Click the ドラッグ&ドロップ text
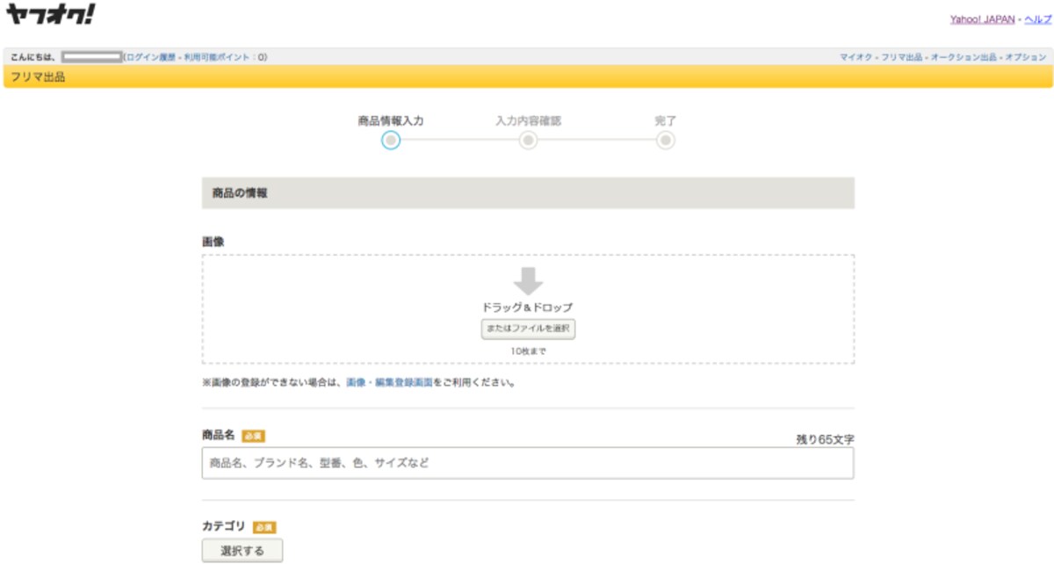The width and height of the screenshot is (1054, 564). (528, 307)
